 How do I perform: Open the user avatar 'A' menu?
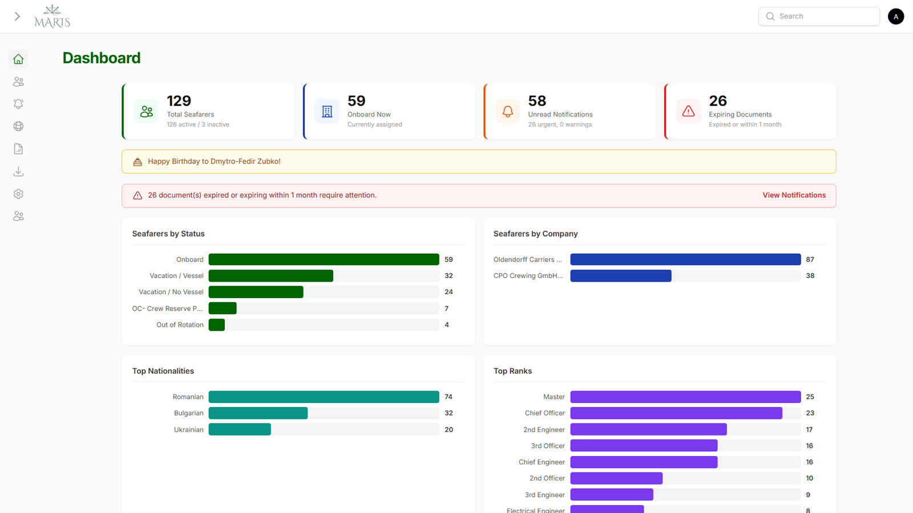tap(896, 17)
